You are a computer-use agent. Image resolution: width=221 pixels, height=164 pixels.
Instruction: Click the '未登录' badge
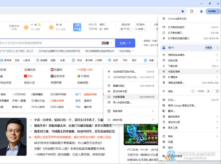(208, 48)
